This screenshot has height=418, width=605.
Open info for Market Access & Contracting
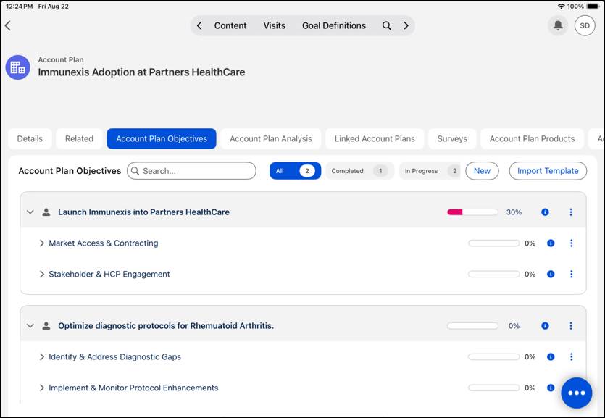point(551,243)
